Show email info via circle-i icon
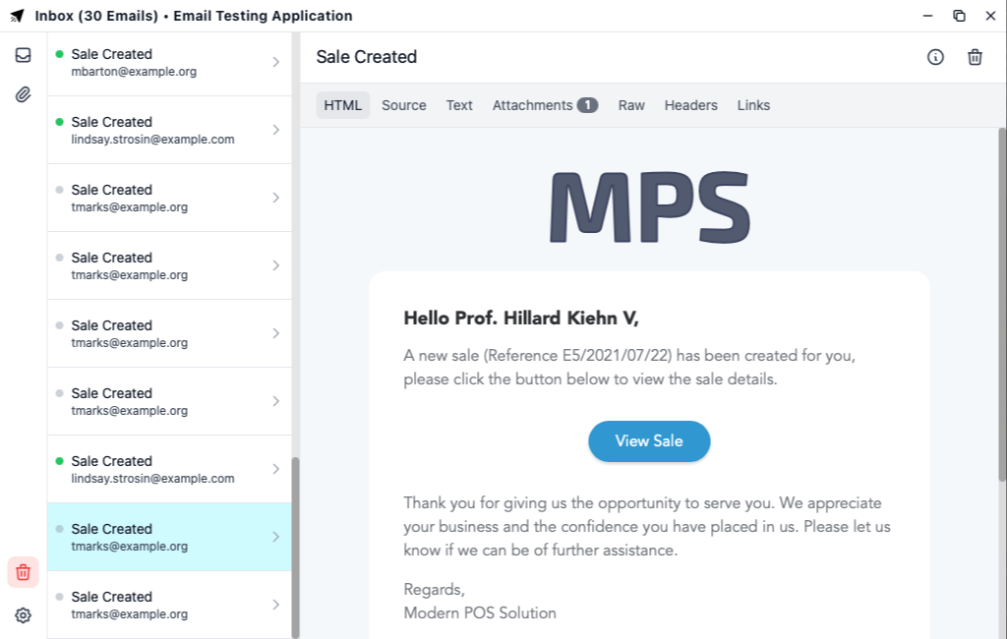This screenshot has width=1007, height=639. coord(935,57)
